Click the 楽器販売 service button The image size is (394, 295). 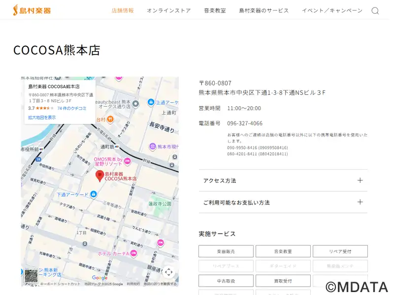(x=226, y=251)
